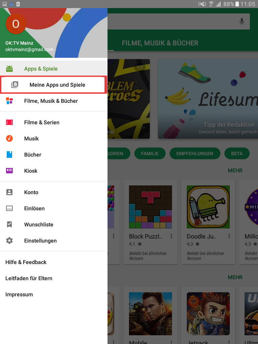258x344 pixels.
Task: Tap MEHR above the Block Puzzle row
Action: coord(235,170)
